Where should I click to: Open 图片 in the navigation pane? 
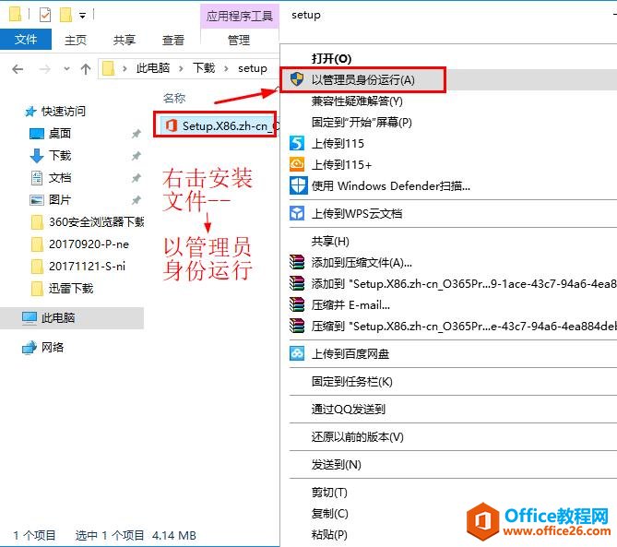coord(60,200)
